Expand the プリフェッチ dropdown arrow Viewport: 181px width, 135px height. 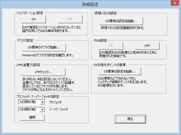(x=42, y=103)
